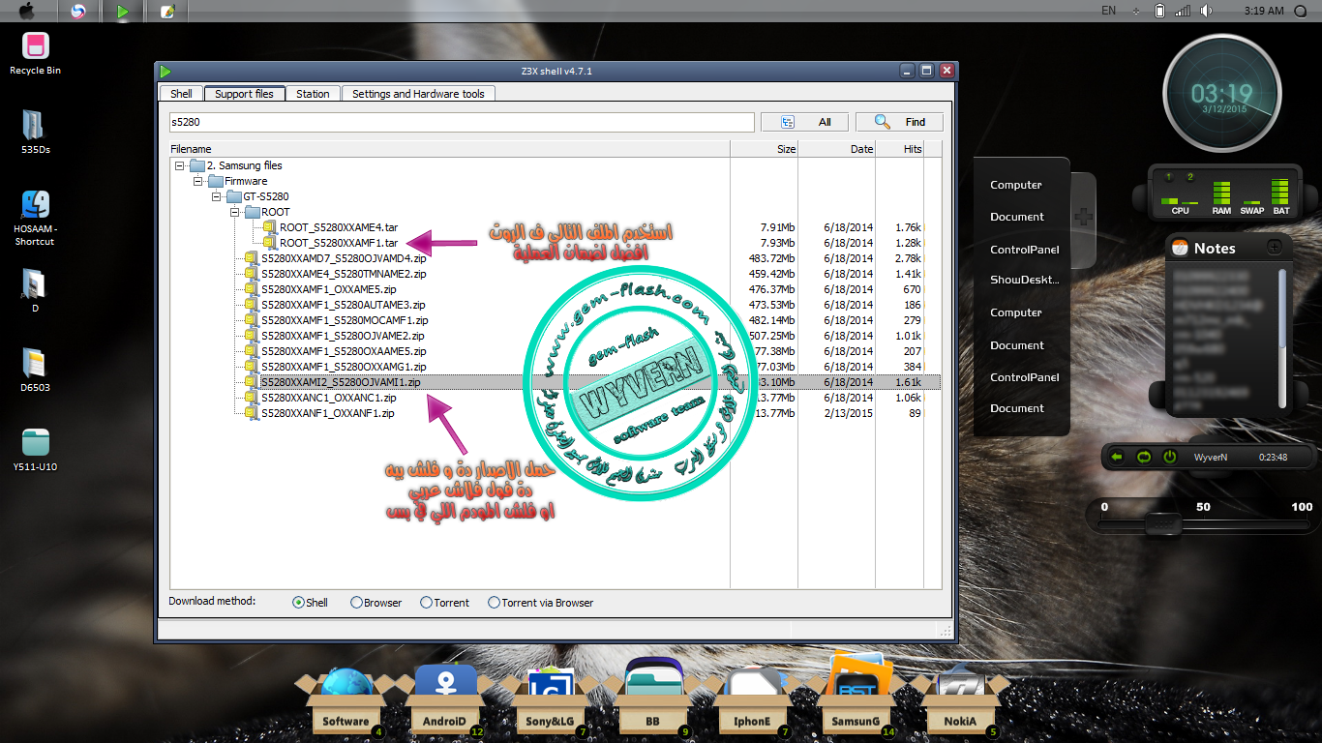Click the Apple logo in top bar
This screenshot has height=743, width=1322.
[26, 11]
